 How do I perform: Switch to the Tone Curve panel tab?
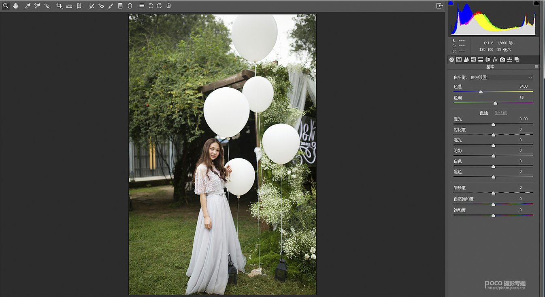459,59
